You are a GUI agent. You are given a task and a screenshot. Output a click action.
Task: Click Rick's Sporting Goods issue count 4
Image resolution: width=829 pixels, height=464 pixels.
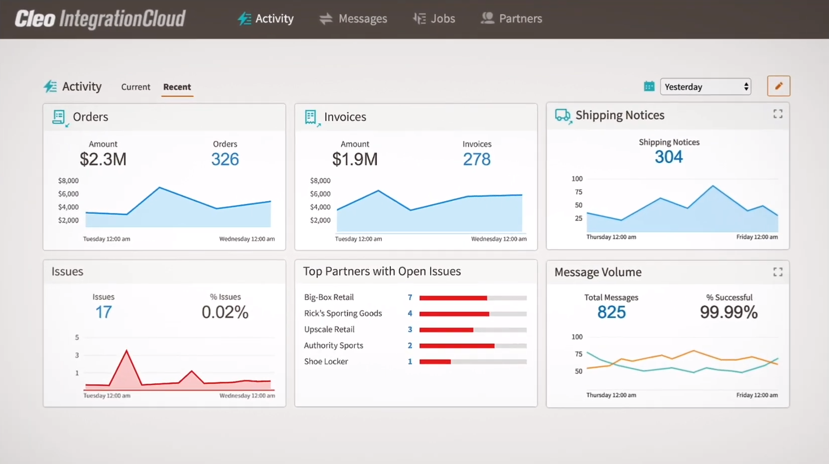[410, 314]
